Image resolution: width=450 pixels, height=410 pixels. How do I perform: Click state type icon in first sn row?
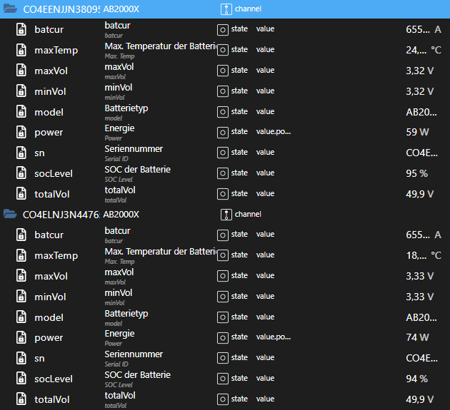tap(223, 153)
